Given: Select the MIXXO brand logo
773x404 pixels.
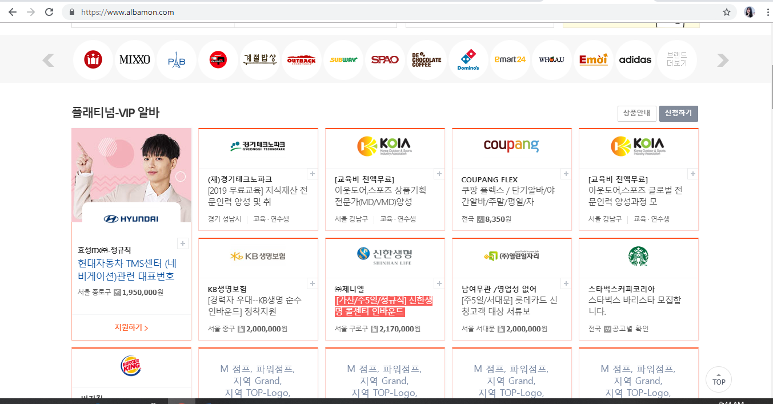Looking at the screenshot, I should coord(135,60).
